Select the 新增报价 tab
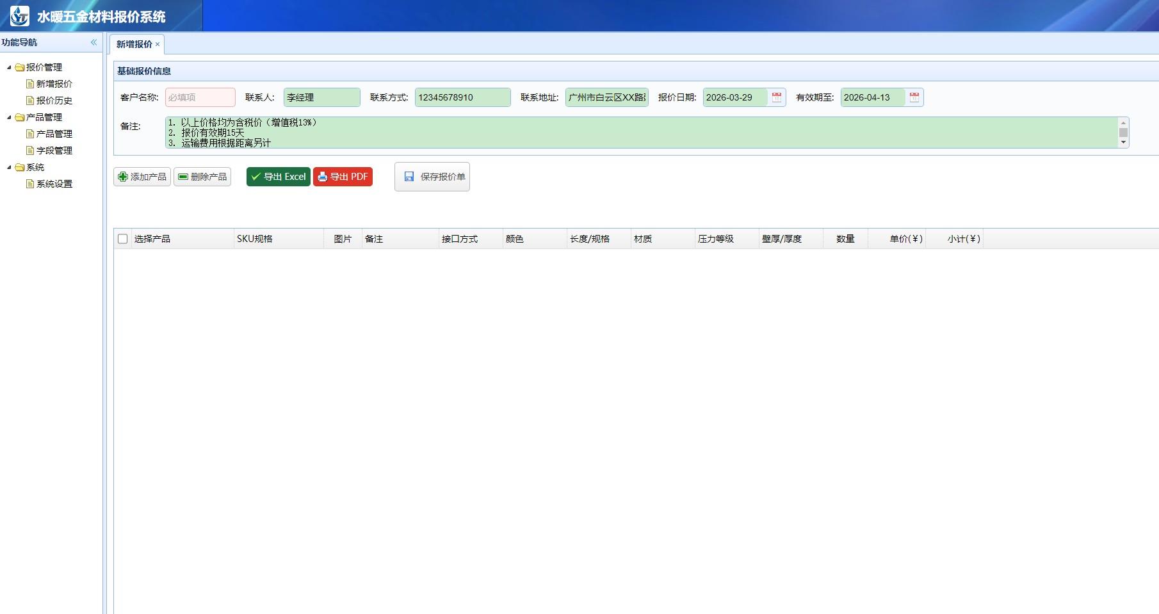 [x=134, y=44]
